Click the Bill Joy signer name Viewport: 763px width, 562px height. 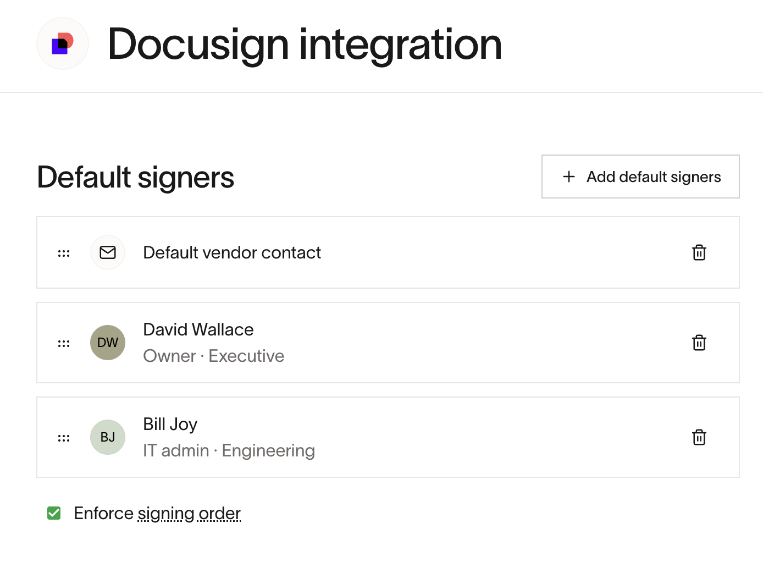170,424
